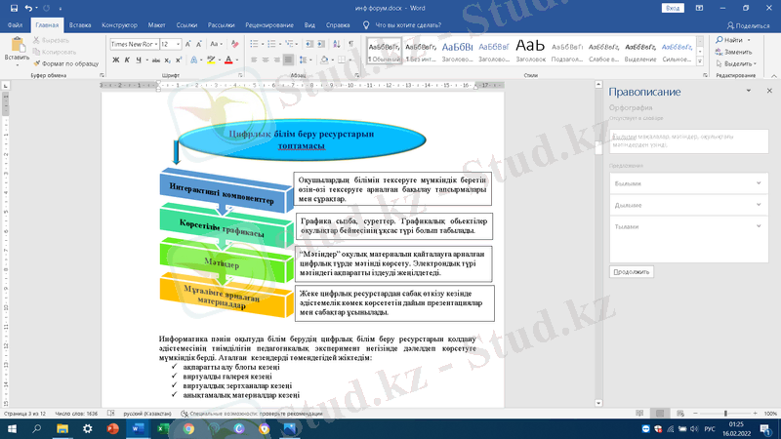Screen dimensions: 781x439
Task: Click the Продолжить button
Action: [x=632, y=272]
